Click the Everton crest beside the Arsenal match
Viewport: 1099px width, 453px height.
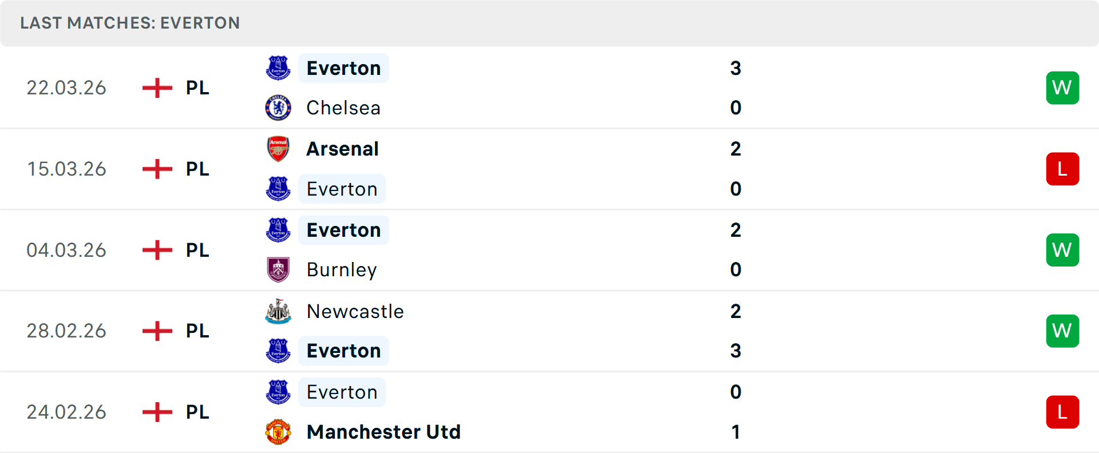[278, 189]
